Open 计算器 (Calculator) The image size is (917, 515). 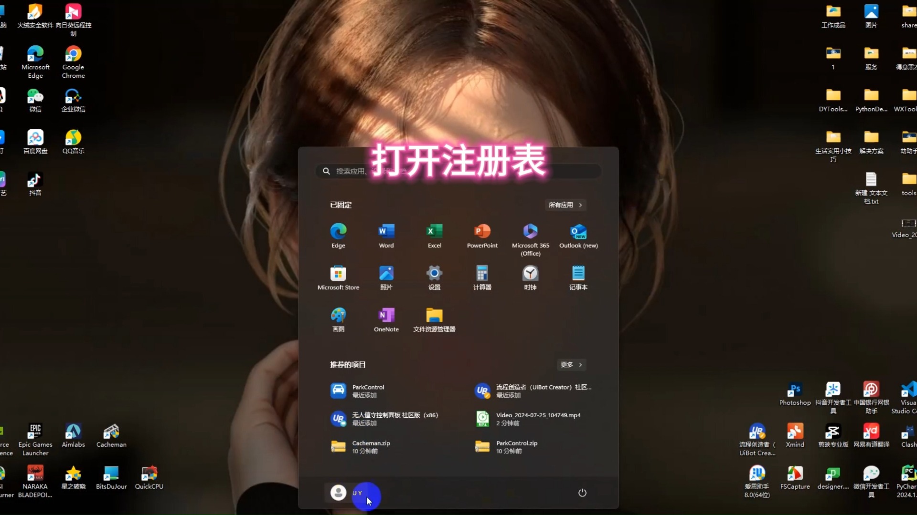[482, 278]
